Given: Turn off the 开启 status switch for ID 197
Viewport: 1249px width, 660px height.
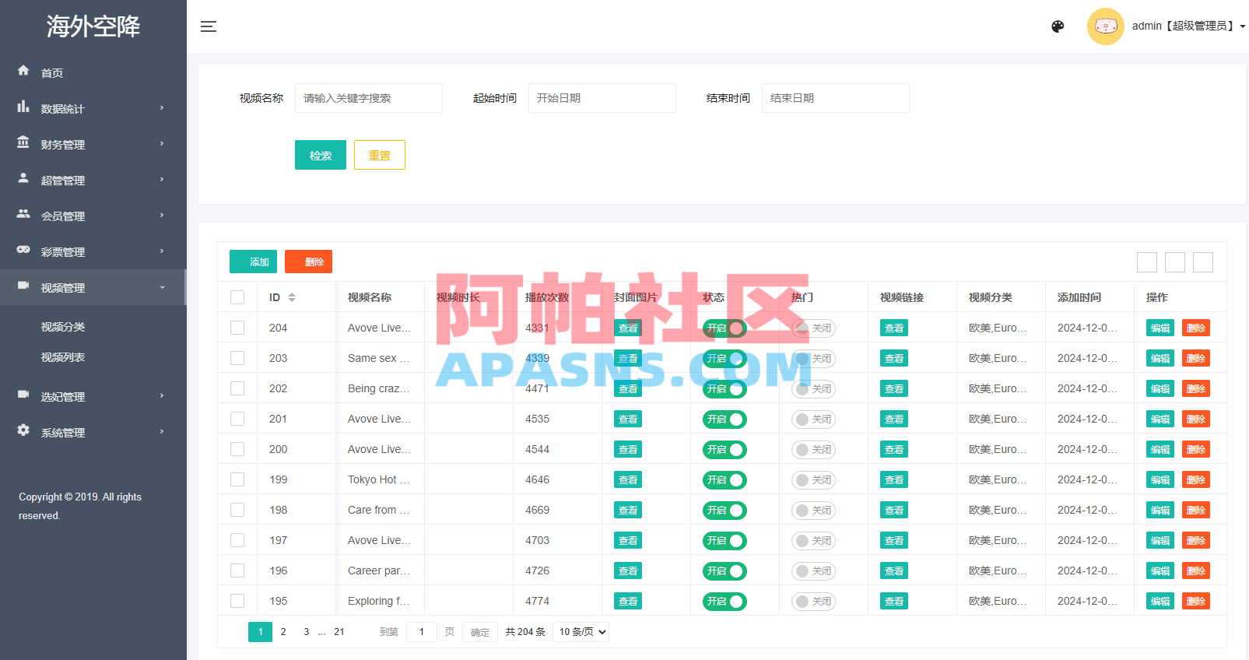Looking at the screenshot, I should 724,541.
